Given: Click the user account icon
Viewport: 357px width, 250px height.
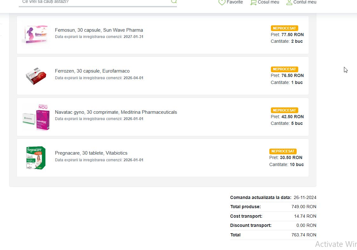Looking at the screenshot, I should point(289,2).
